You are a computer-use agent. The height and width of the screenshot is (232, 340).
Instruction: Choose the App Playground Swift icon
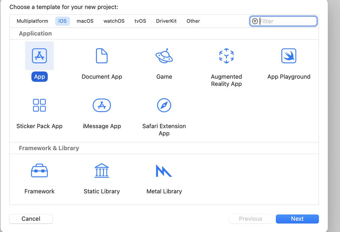289,56
